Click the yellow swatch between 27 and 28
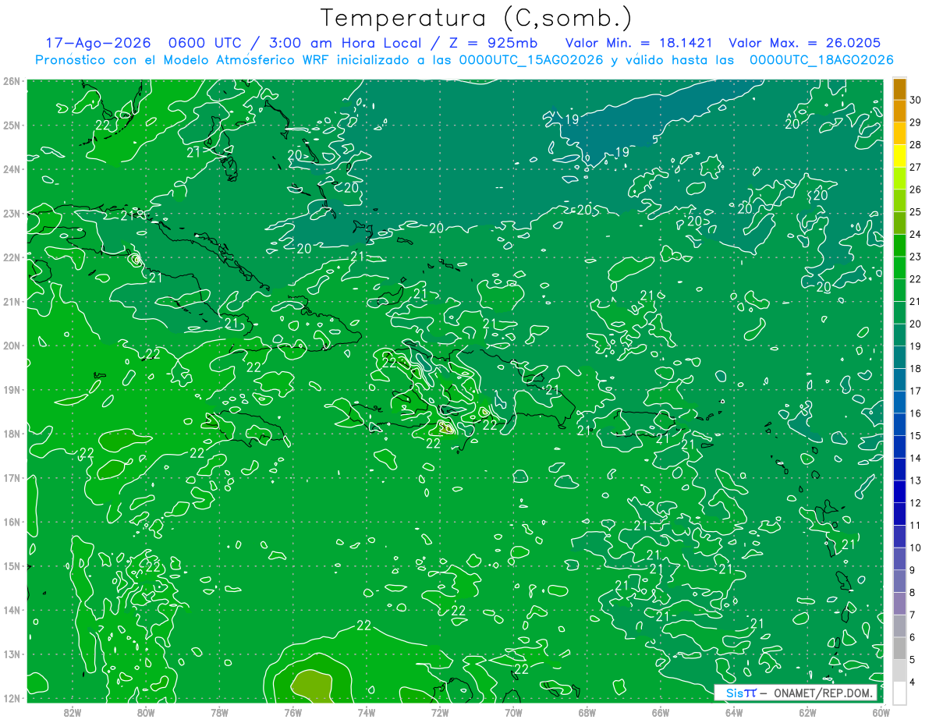 point(899,156)
